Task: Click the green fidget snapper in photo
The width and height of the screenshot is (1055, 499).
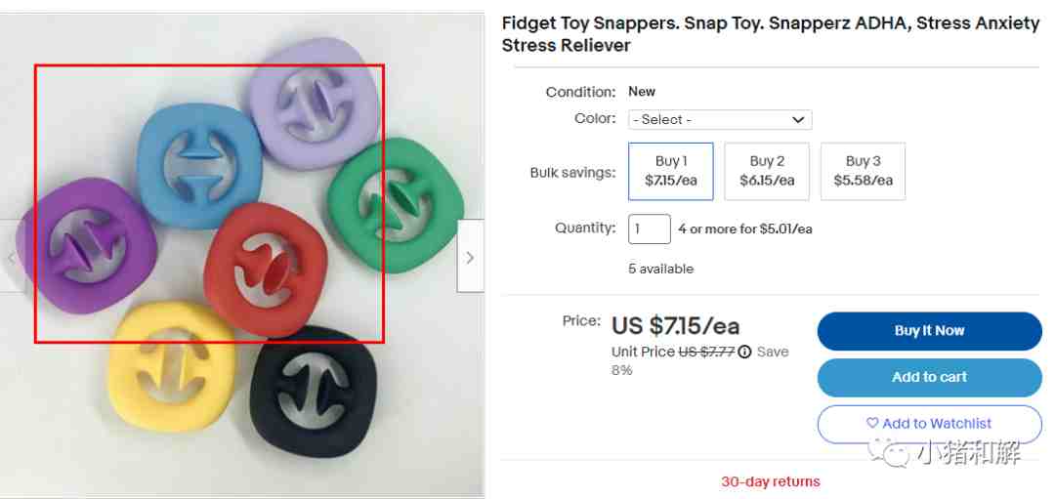Action: (397, 205)
